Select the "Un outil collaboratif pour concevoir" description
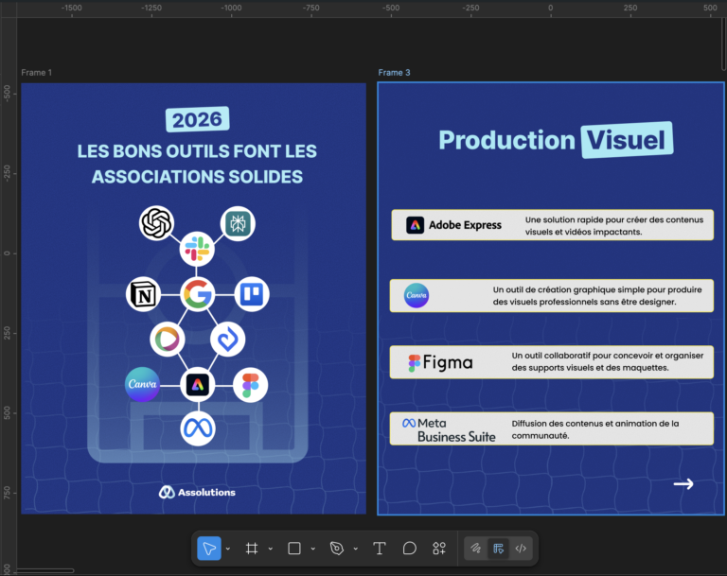727x576 pixels. pyautogui.click(x=608, y=361)
